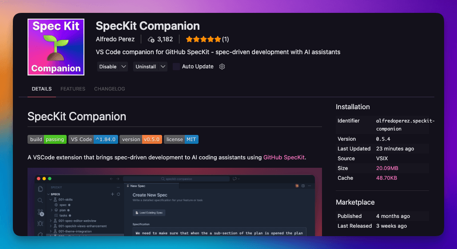The height and width of the screenshot is (249, 457).
Task: Switch to the CHANGELOG tab
Action: [110, 89]
